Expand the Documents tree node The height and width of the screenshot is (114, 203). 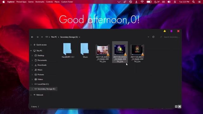coord(32,60)
